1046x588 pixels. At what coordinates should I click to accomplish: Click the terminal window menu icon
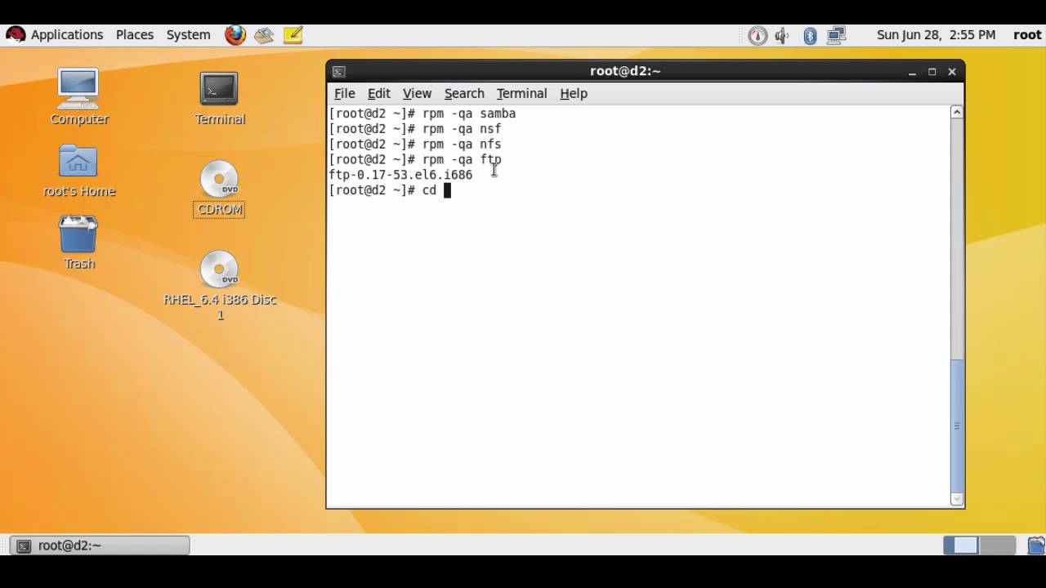point(339,72)
